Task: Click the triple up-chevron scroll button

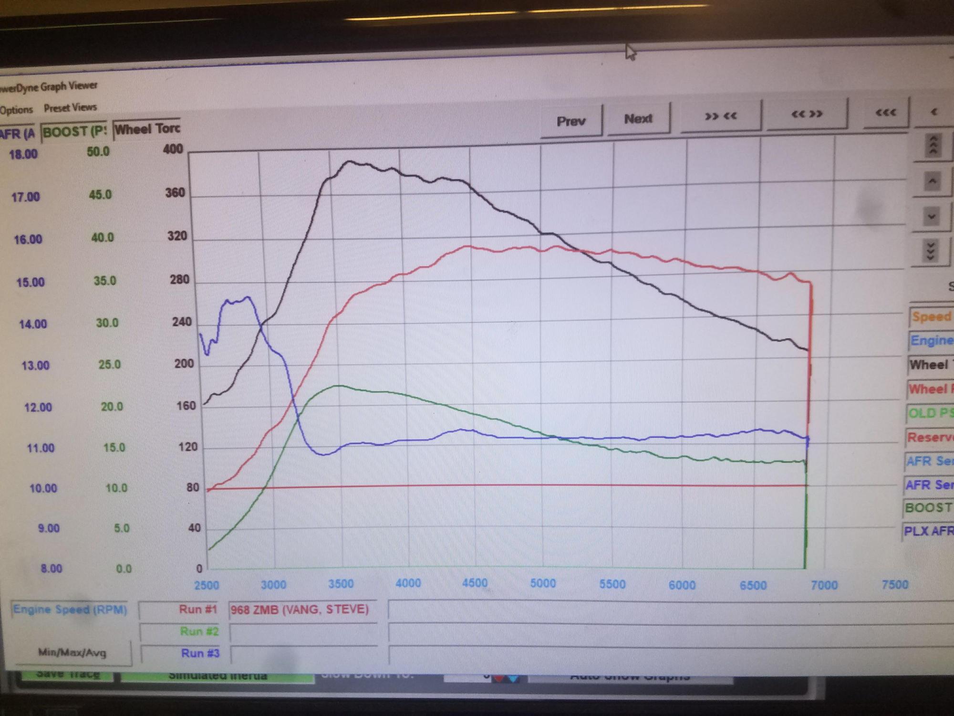Action: click(x=933, y=145)
